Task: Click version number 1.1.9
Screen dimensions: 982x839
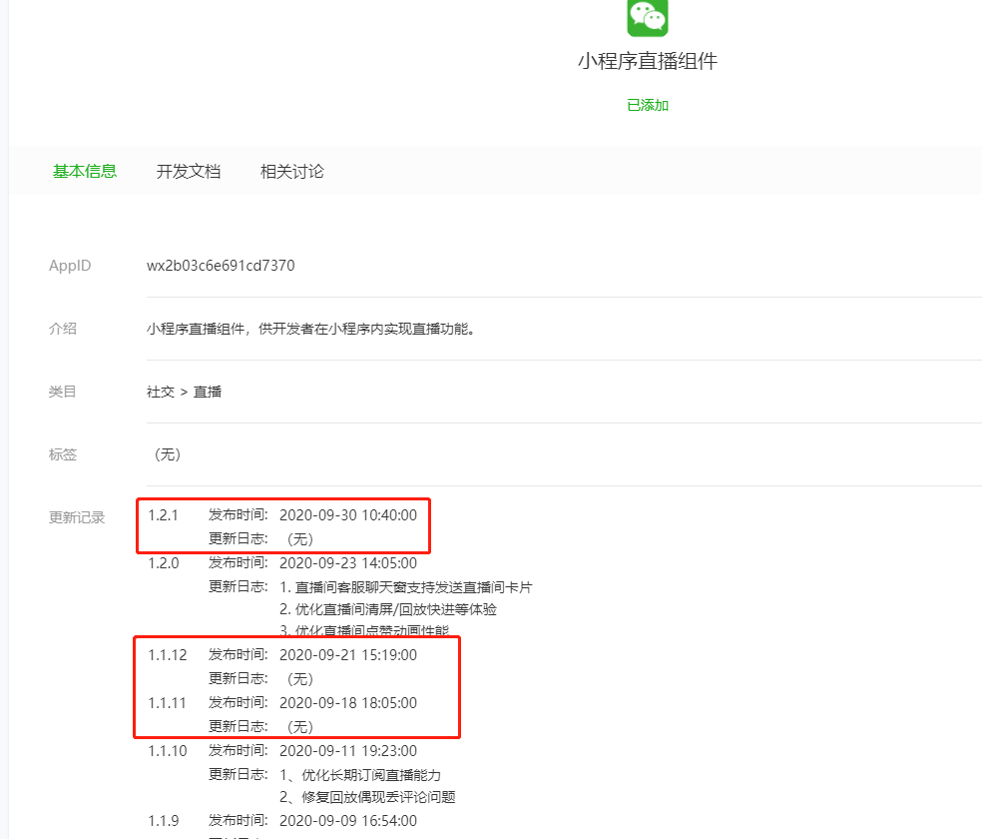Action: (x=164, y=821)
